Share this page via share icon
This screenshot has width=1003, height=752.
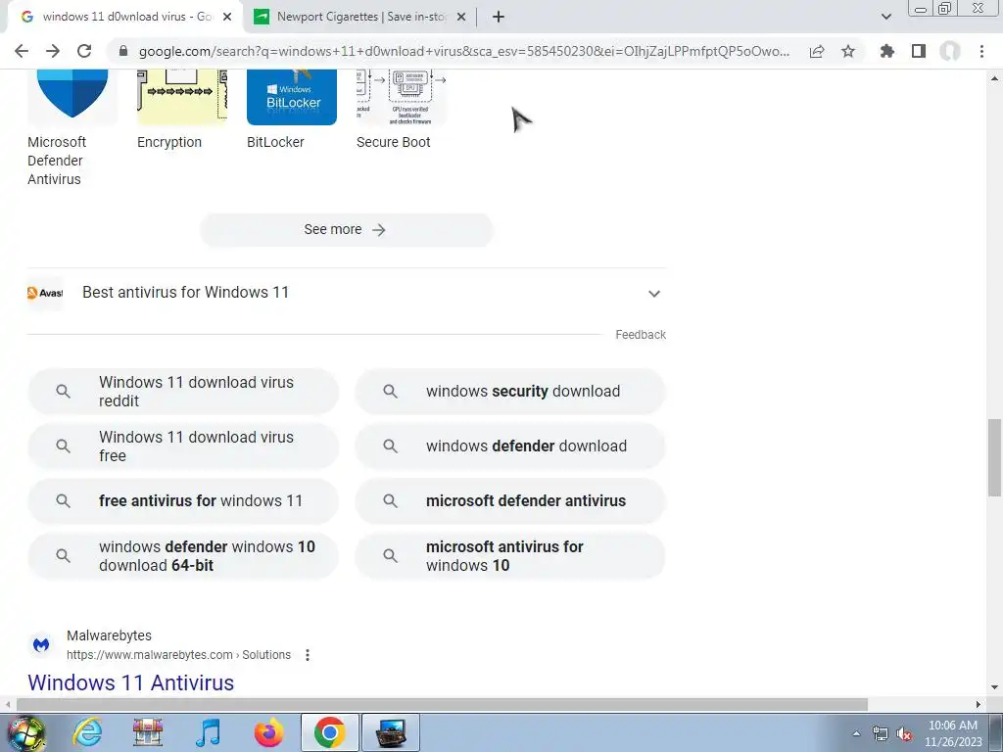[x=817, y=51]
